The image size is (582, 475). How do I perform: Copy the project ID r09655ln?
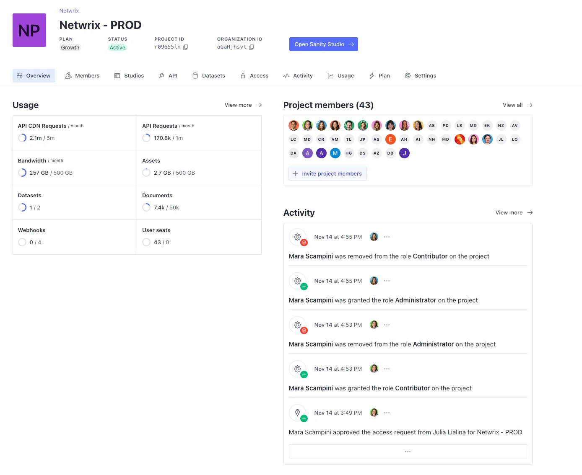click(x=185, y=47)
